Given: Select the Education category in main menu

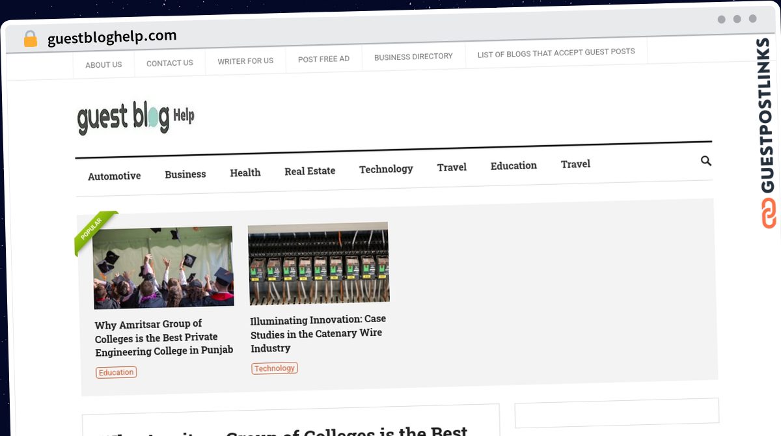Looking at the screenshot, I should click(x=514, y=166).
